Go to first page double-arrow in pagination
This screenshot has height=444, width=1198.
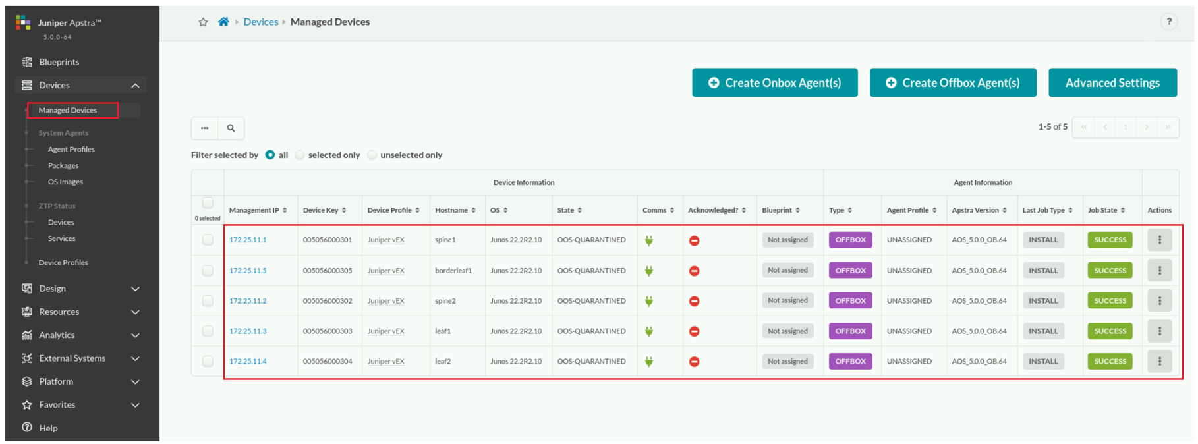(x=1084, y=127)
